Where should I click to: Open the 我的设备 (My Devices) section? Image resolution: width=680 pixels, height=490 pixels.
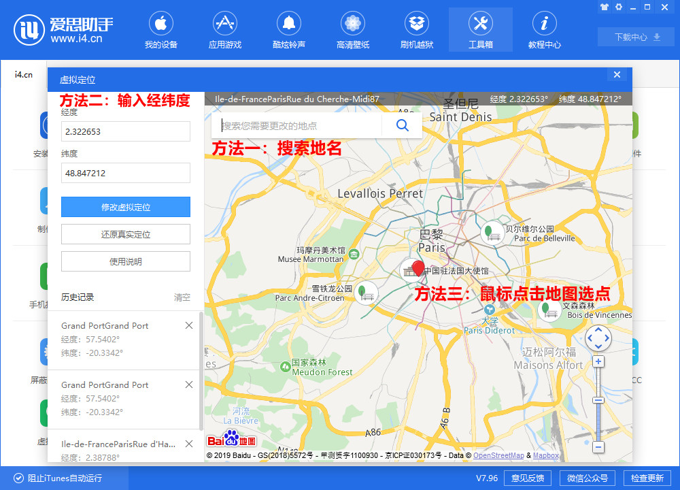click(x=161, y=29)
